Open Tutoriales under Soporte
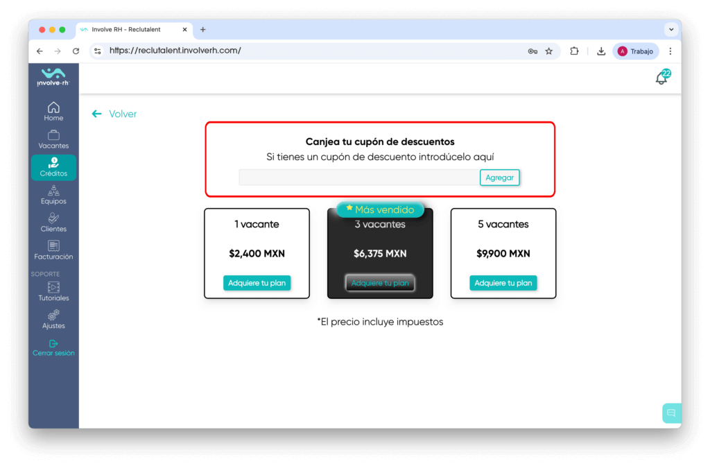710x466 pixels. 53,292
